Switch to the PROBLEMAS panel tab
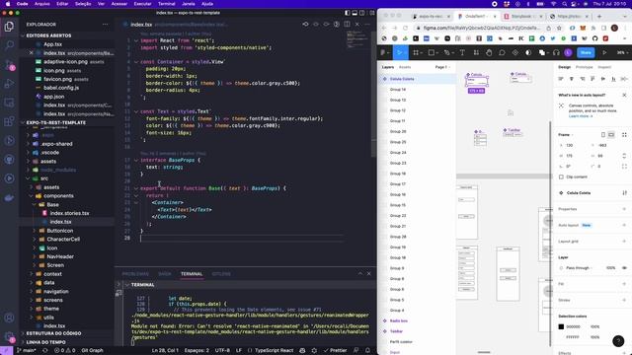 135,274
